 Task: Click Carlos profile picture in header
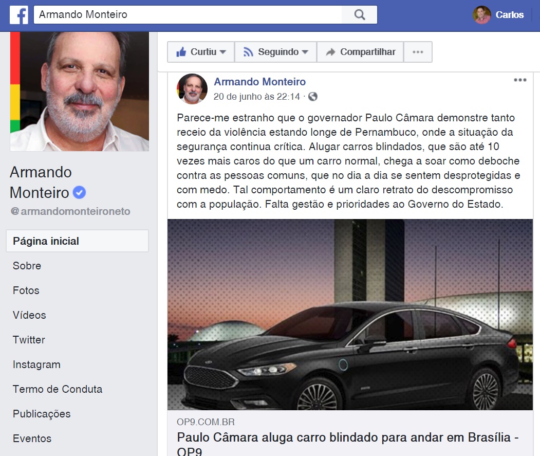pos(481,15)
